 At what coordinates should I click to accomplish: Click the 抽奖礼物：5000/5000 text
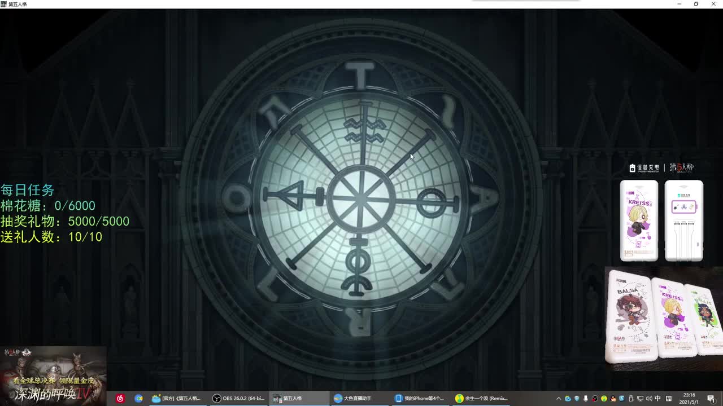coord(64,222)
